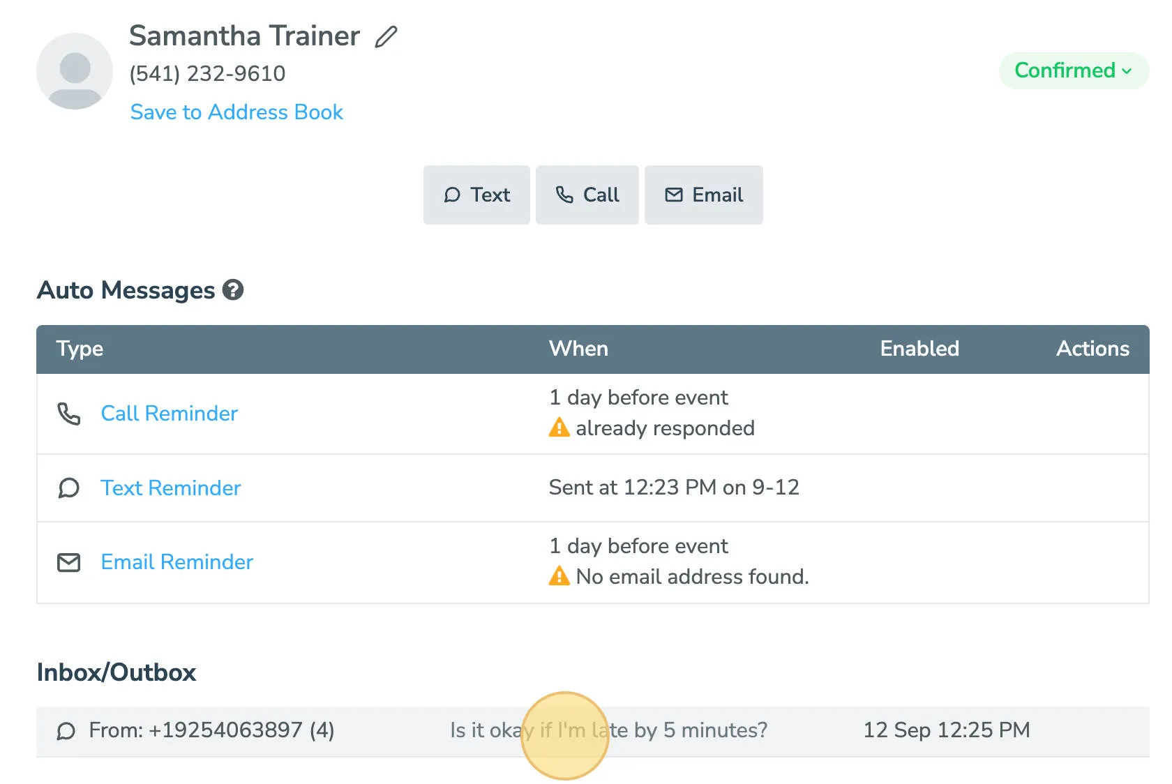
Task: Click the speech bubble icon beside Text Reminder
Action: (68, 488)
